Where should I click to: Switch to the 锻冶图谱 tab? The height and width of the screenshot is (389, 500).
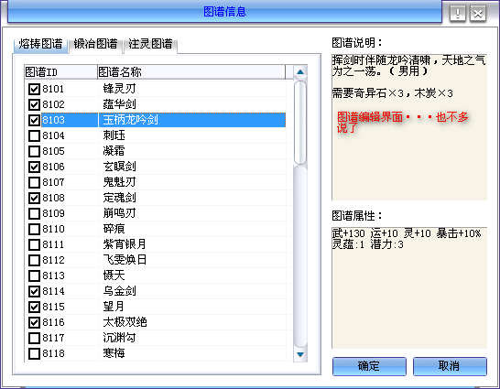pos(95,44)
